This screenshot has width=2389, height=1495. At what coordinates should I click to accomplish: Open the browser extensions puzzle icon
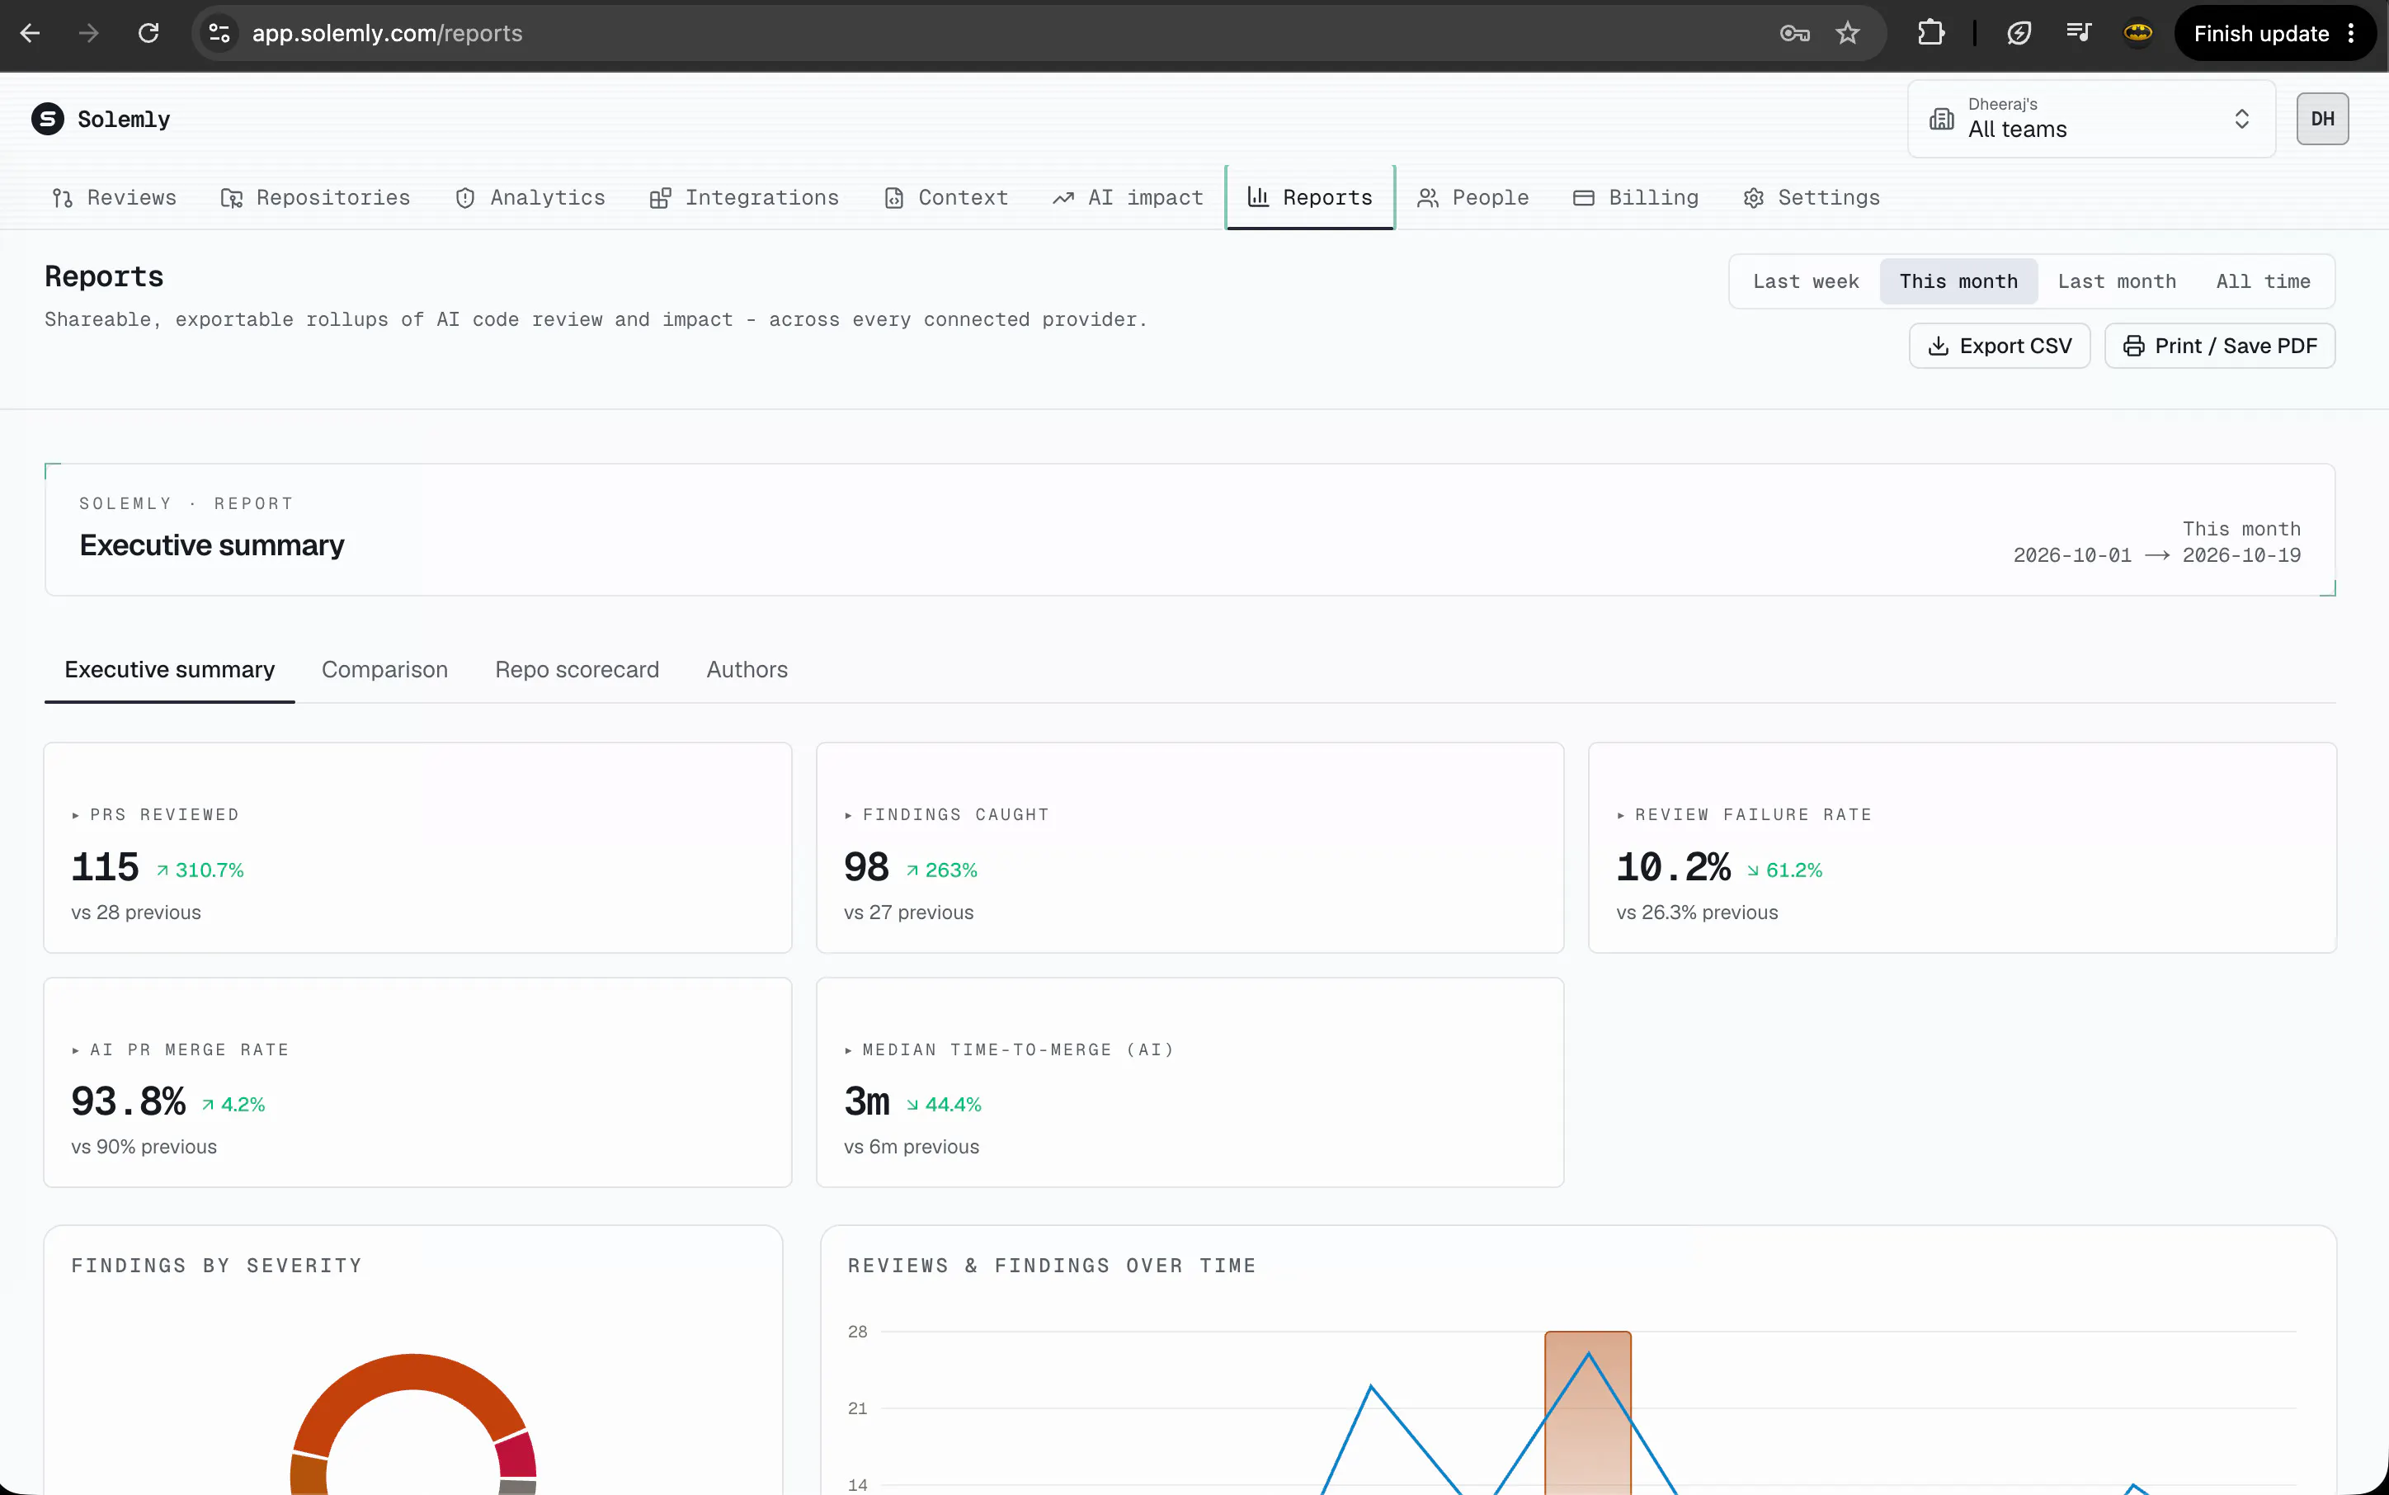point(1930,34)
